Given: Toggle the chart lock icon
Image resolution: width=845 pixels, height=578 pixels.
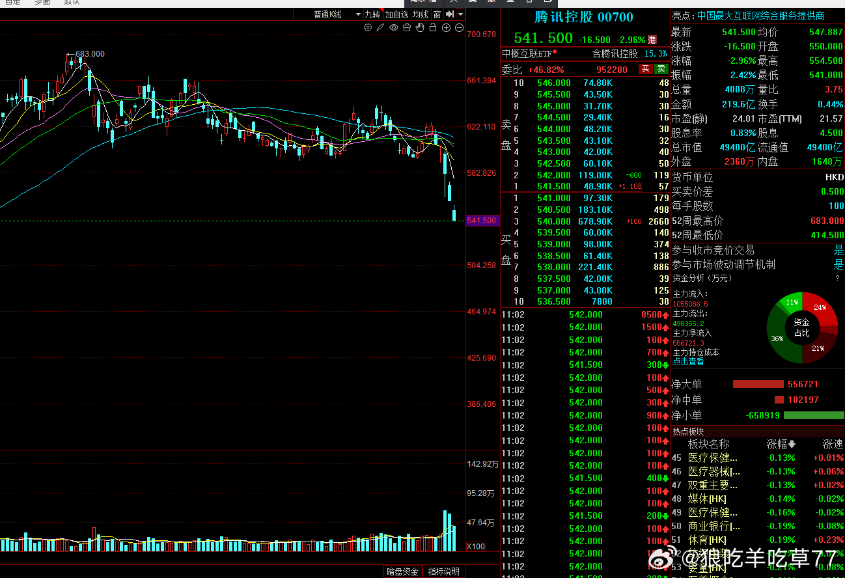Looking at the screenshot, I should 433,27.
